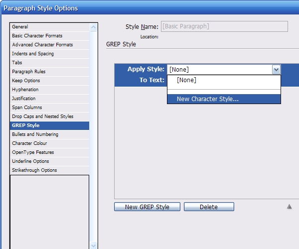Choose [None] from the dropdown list

coord(224,80)
